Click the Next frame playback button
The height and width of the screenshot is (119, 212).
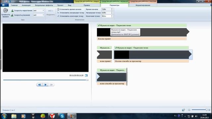(x=51, y=85)
